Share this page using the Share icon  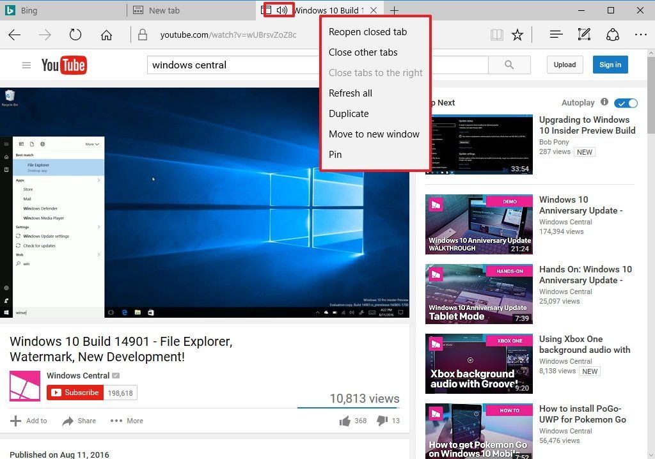coord(613,35)
